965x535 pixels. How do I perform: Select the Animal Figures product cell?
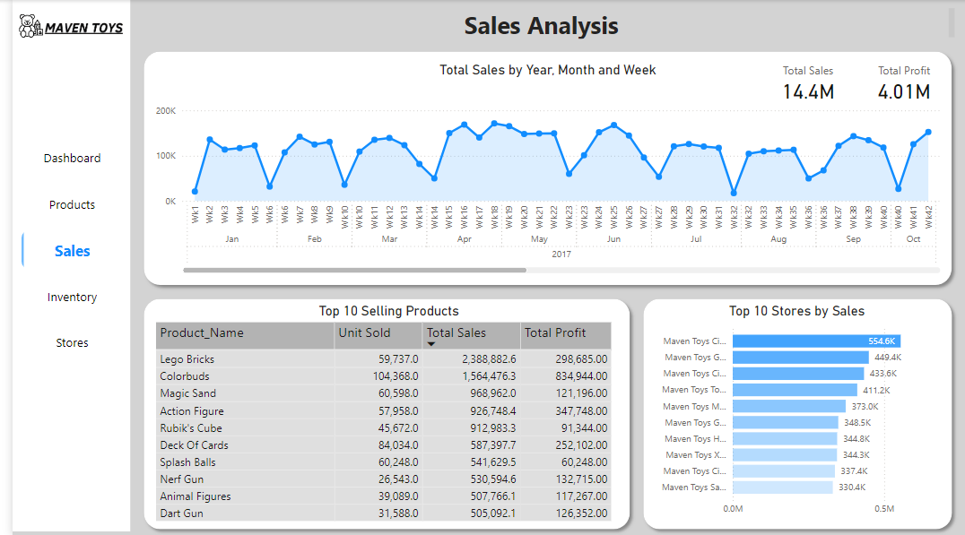point(196,496)
